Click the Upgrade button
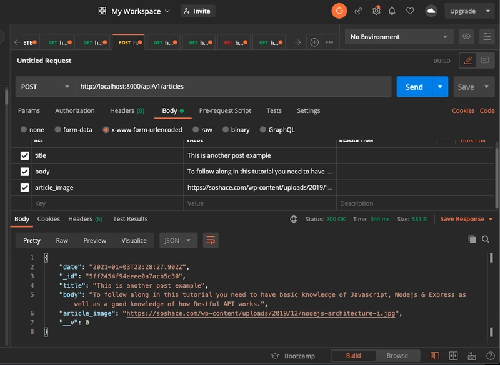This screenshot has height=365, width=500. [x=462, y=11]
